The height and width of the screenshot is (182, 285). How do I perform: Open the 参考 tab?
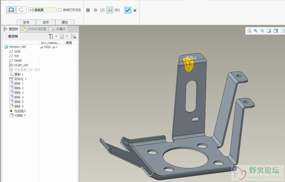tap(26, 22)
